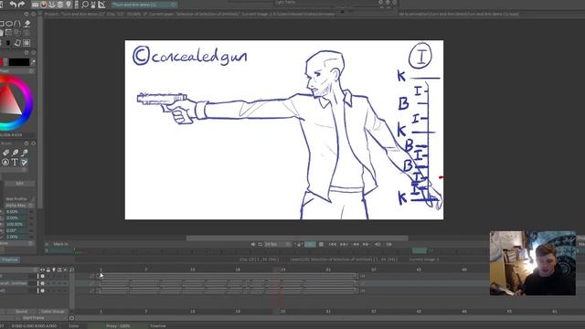Select the grid tool icon in the tools panel
Screen dimensions: 585x329
tap(27, 43)
